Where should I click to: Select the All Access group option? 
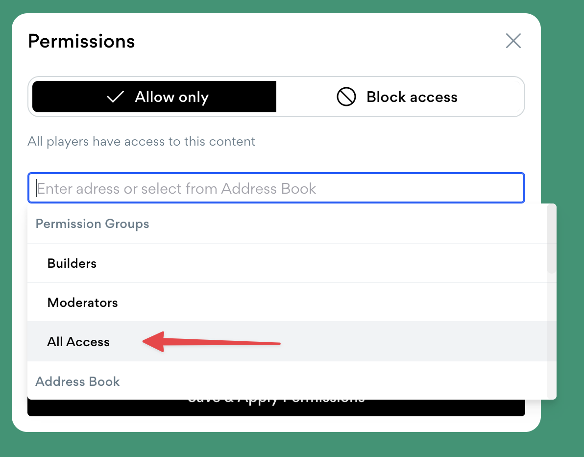click(78, 342)
